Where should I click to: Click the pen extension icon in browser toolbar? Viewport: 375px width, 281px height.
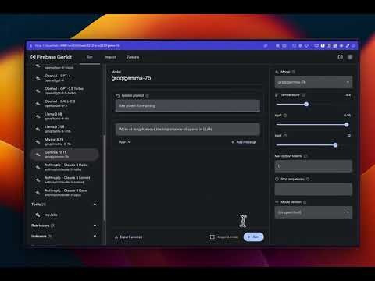[x=348, y=45]
